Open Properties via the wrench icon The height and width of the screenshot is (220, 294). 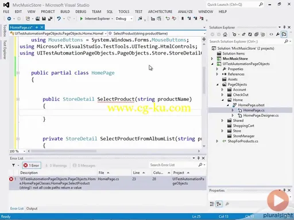(278, 34)
